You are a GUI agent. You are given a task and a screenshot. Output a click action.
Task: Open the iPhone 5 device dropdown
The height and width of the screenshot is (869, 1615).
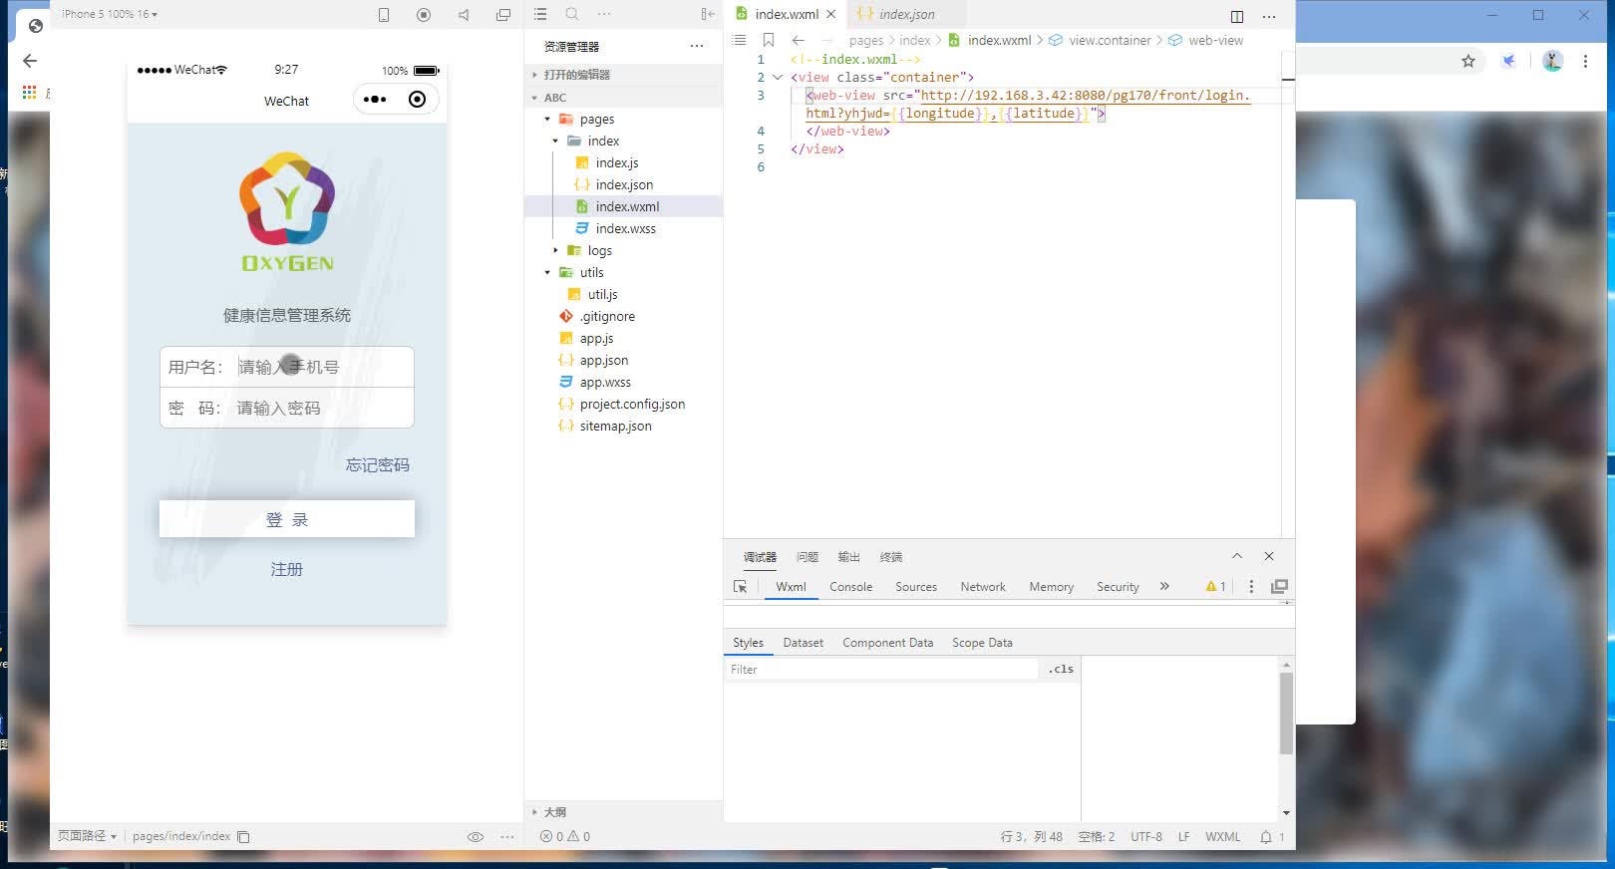[x=110, y=14]
